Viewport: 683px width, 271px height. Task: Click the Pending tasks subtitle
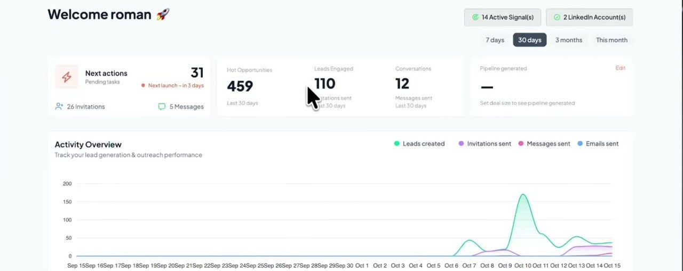coord(102,82)
